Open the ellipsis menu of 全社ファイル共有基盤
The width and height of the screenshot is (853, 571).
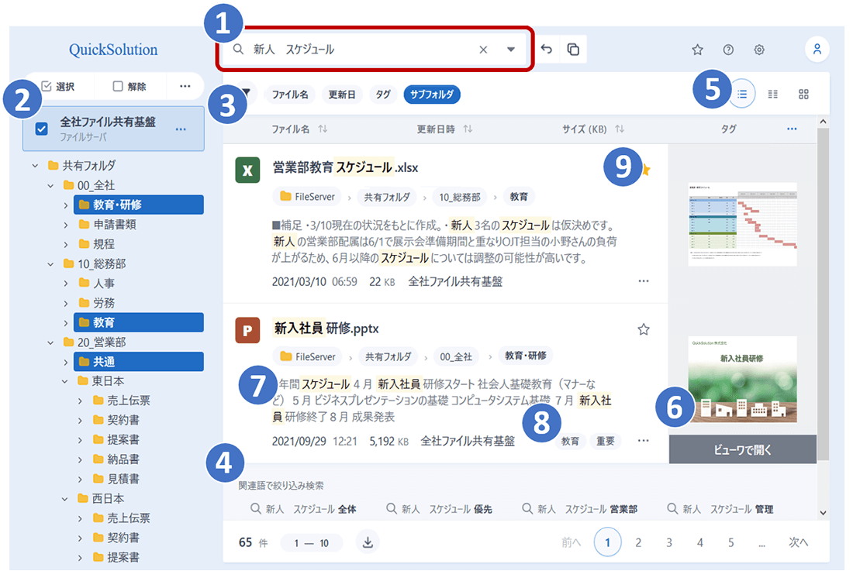181,129
